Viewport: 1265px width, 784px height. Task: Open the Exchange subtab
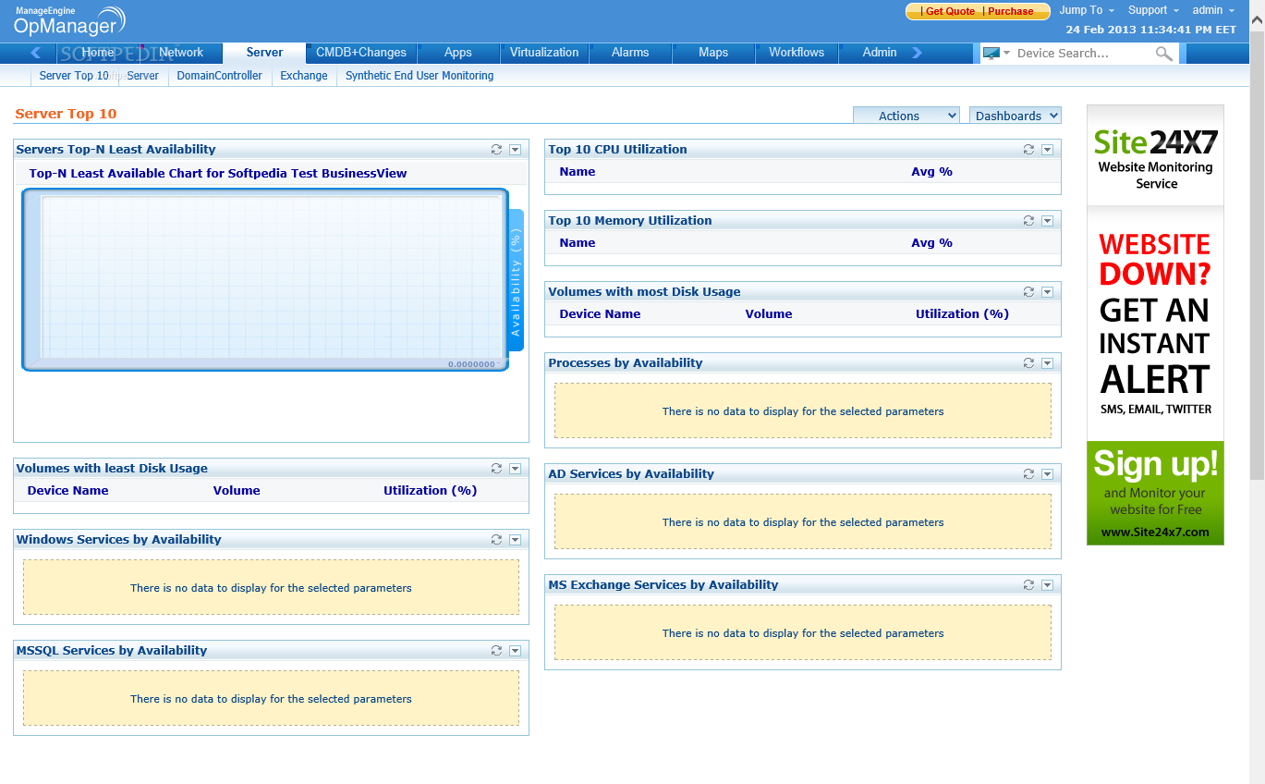(304, 76)
